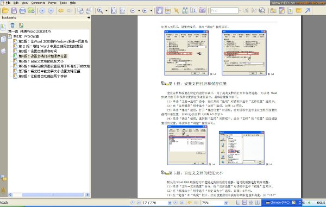Go to previous page with the left round button
Viewport: 326px width, 207px height.
(x=42, y=11)
